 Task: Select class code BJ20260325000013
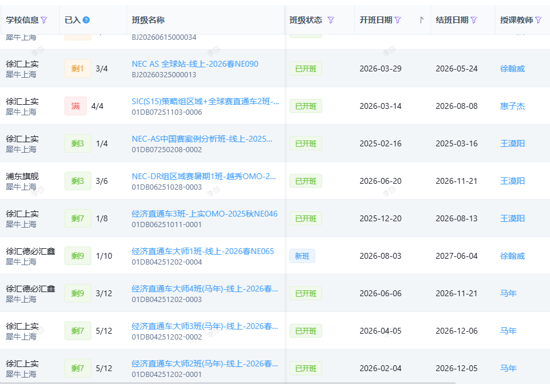[x=164, y=75]
